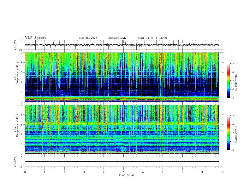Click the ch.1 spectrogram plot
This screenshot has width=250, height=193.
click(x=122, y=77)
